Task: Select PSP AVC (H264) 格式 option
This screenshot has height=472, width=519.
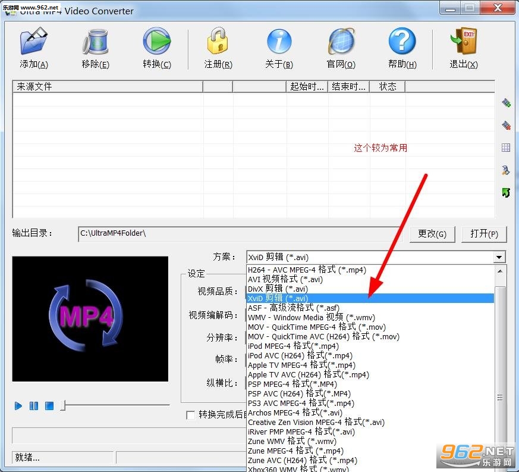Action: click(370, 394)
